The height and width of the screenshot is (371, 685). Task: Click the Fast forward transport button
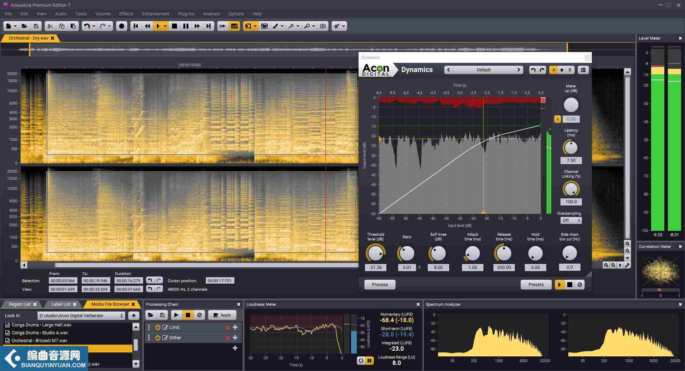tap(197, 26)
